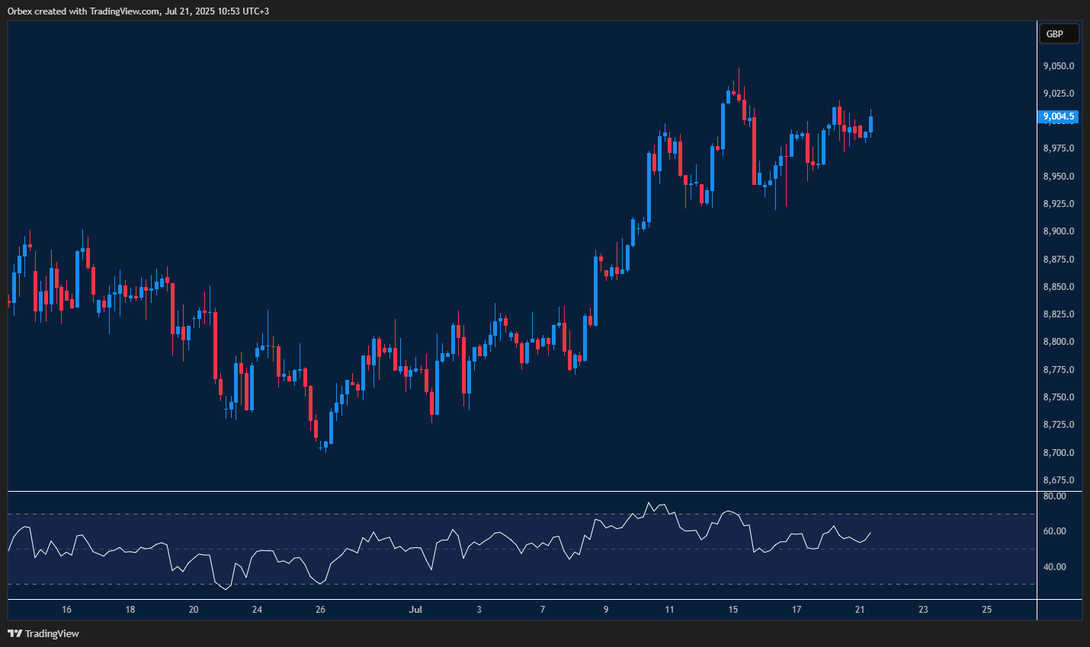Select the 80.00 level on RSI scale
Viewport: 1090px width, 647px height.
[x=1055, y=496]
